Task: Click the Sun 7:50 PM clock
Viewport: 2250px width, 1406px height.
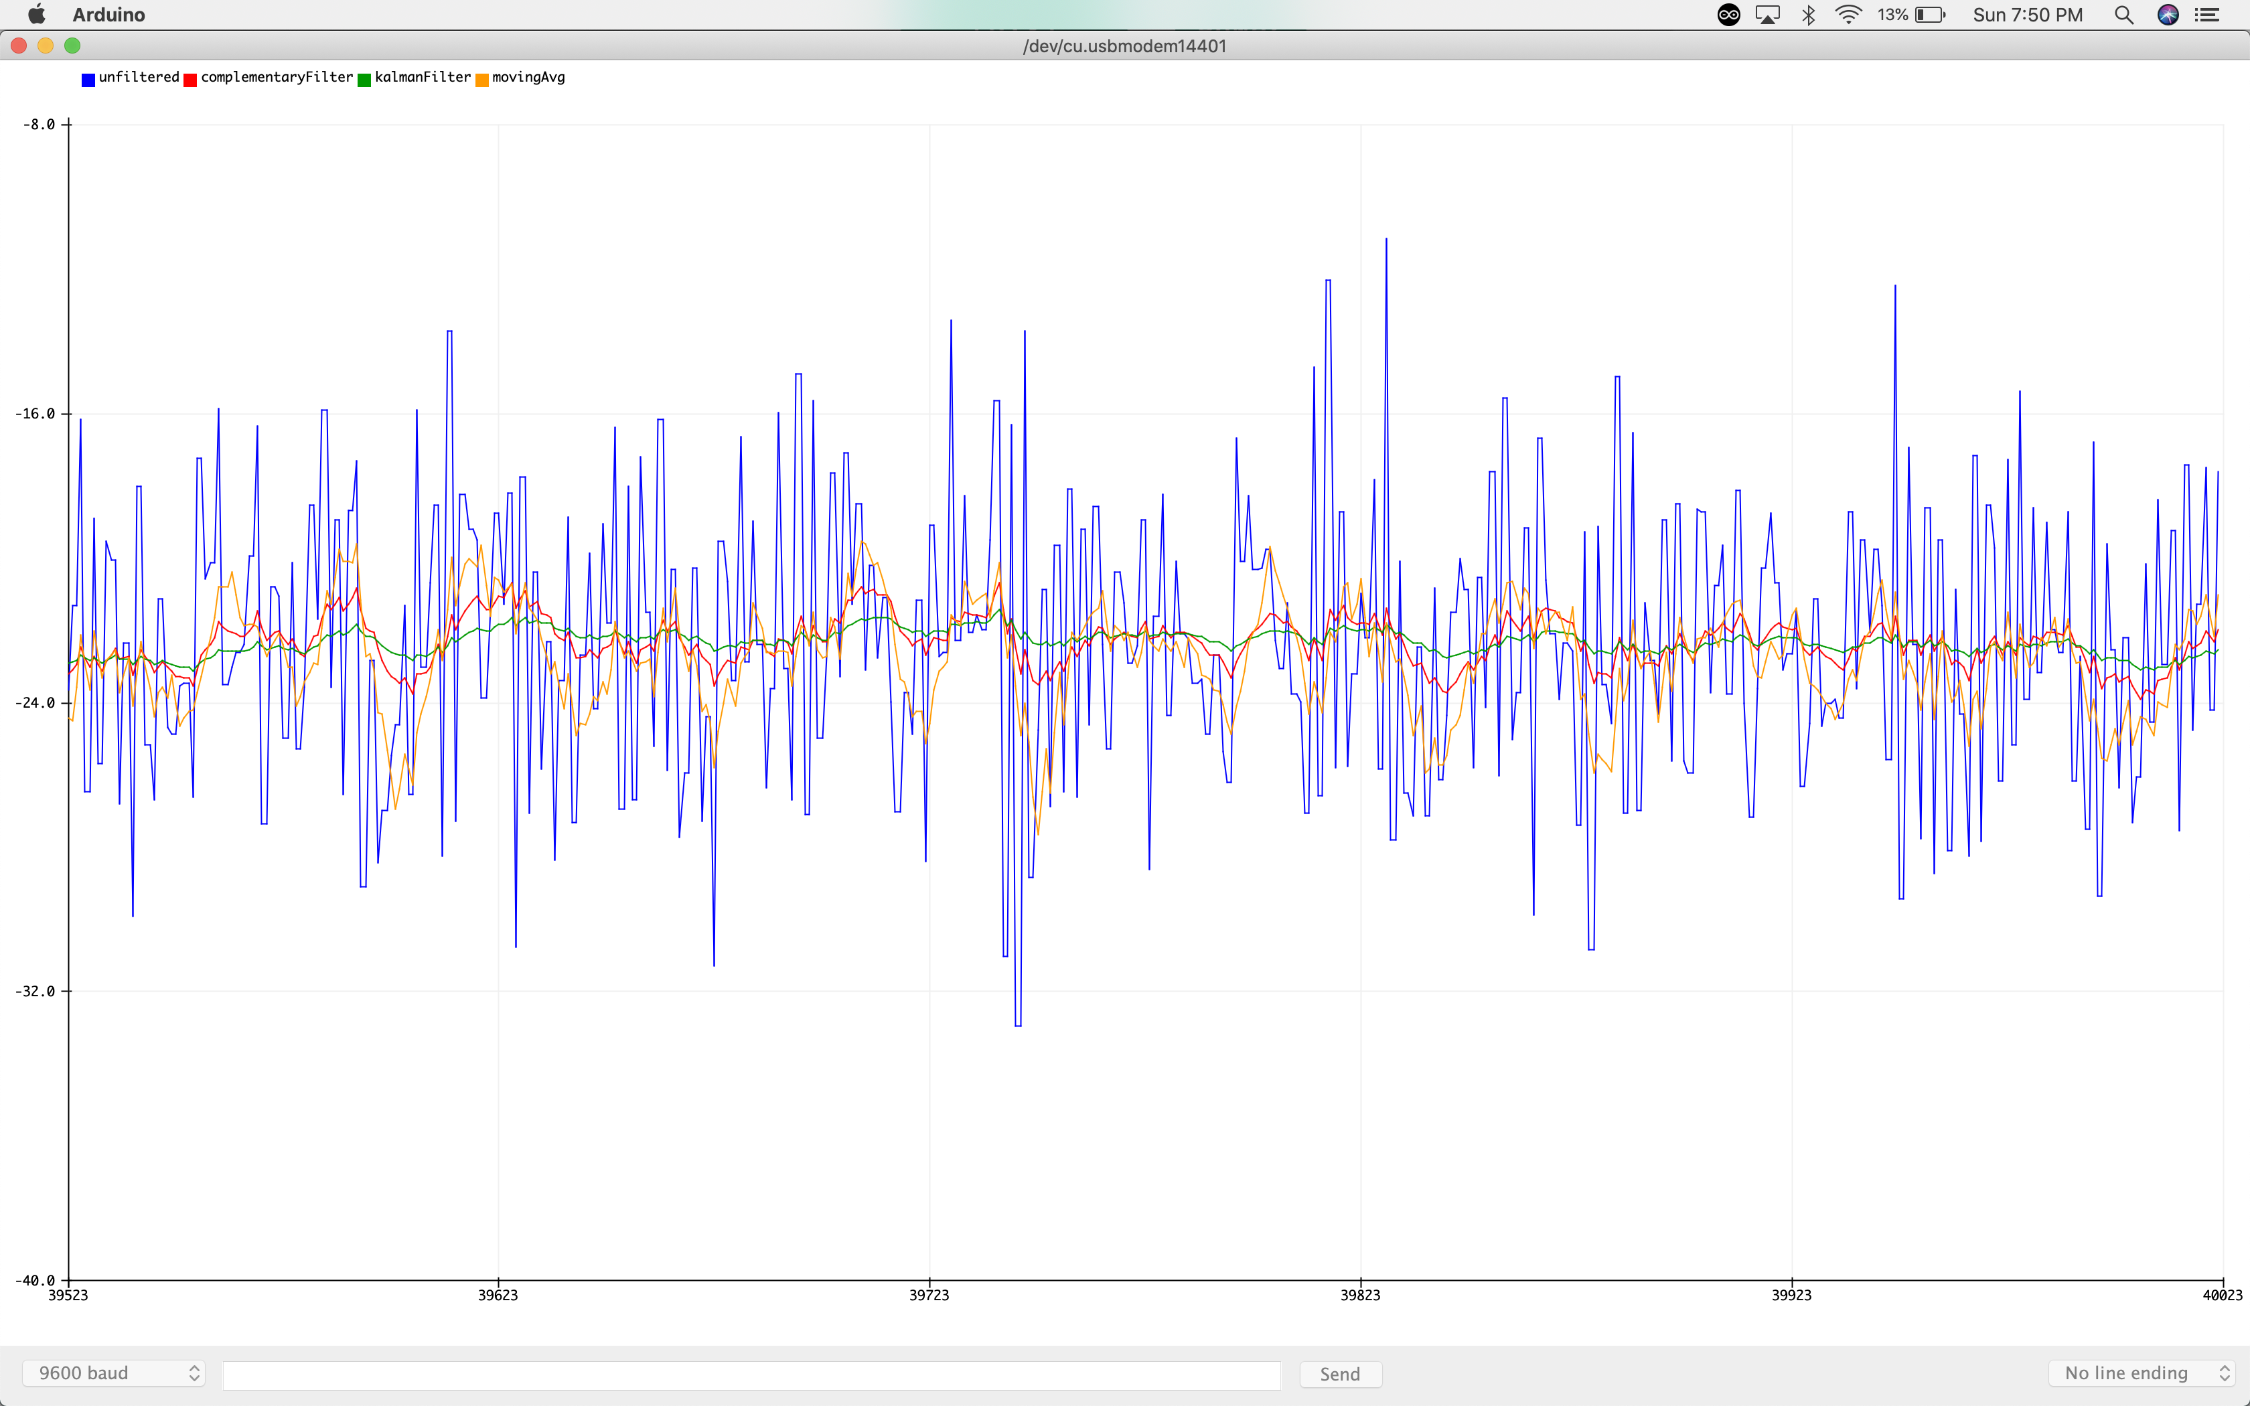Action: tap(2028, 15)
